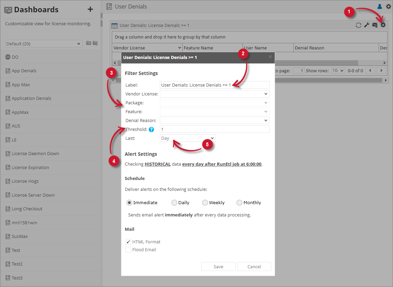Enable Flood Email checkbox
Viewport: 393px width, 287px height.
click(x=128, y=250)
